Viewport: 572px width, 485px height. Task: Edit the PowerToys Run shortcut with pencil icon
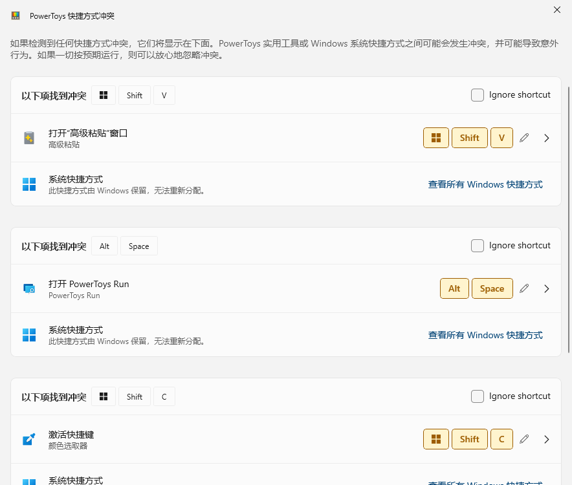click(x=524, y=288)
